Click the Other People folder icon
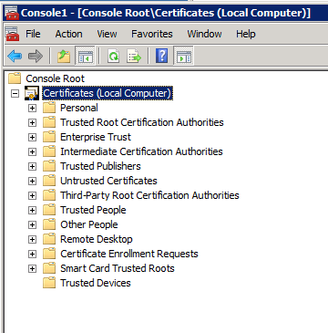This screenshot has width=328, height=333. [49, 224]
